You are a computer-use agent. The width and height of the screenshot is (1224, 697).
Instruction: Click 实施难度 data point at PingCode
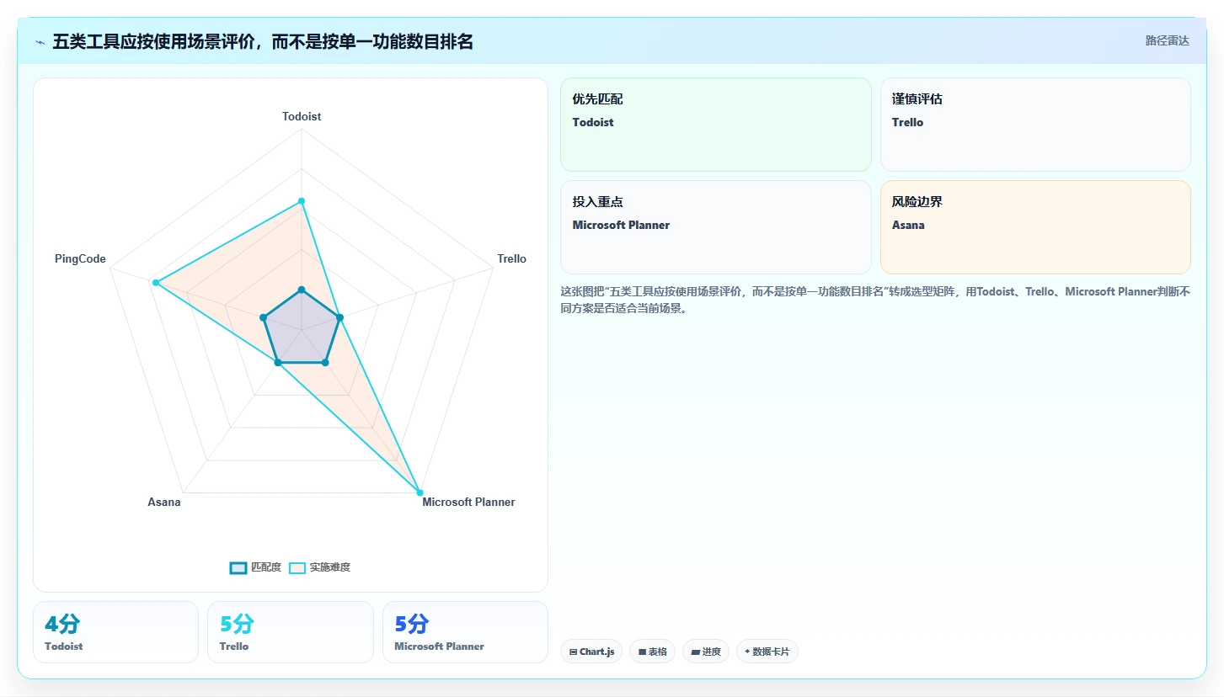coord(156,283)
